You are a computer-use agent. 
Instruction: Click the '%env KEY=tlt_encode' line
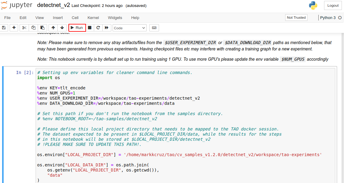[x=61, y=88]
